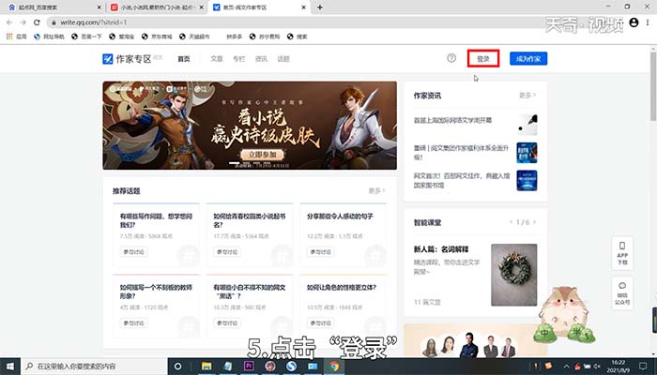Open the notification center icon
The height and width of the screenshot is (375, 657).
point(644,367)
